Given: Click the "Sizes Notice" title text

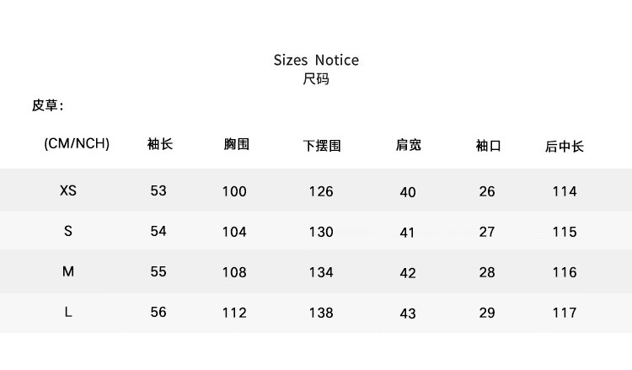Looking at the screenshot, I should click(x=316, y=60).
